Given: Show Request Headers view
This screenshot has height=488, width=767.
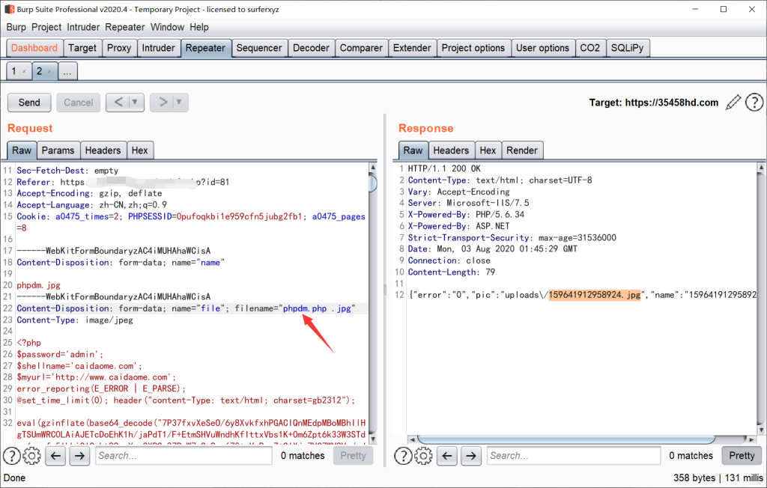Looking at the screenshot, I should pyautogui.click(x=103, y=150).
